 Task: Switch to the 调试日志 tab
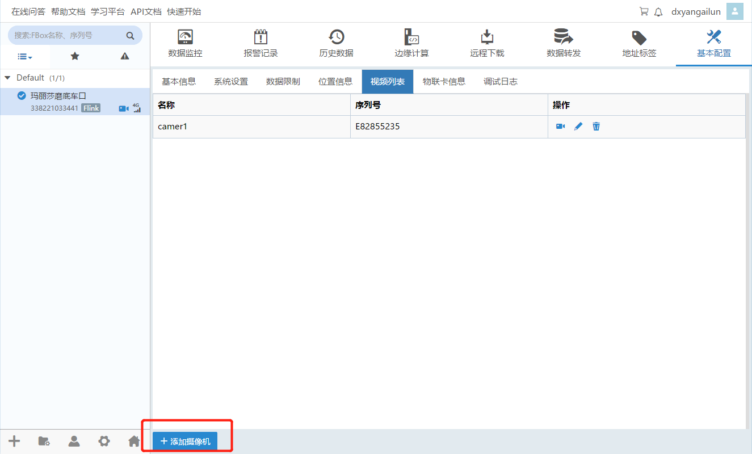(x=501, y=81)
